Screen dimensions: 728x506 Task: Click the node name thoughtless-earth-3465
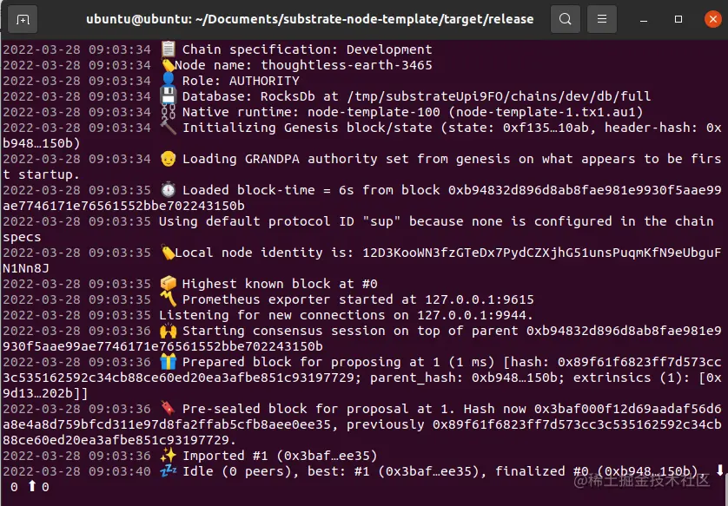[x=347, y=65]
